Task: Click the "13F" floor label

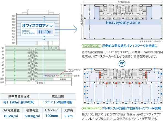Action: coord(14,34)
